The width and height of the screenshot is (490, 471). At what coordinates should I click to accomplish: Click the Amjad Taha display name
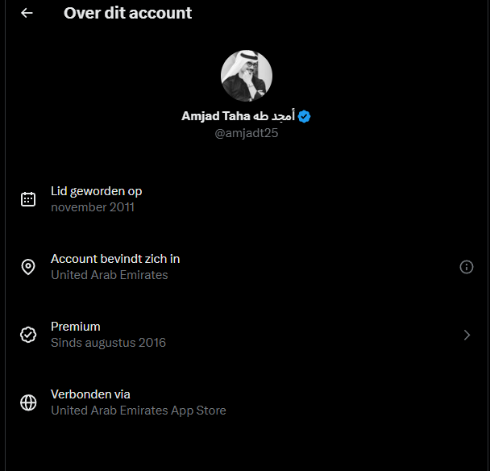pos(238,116)
